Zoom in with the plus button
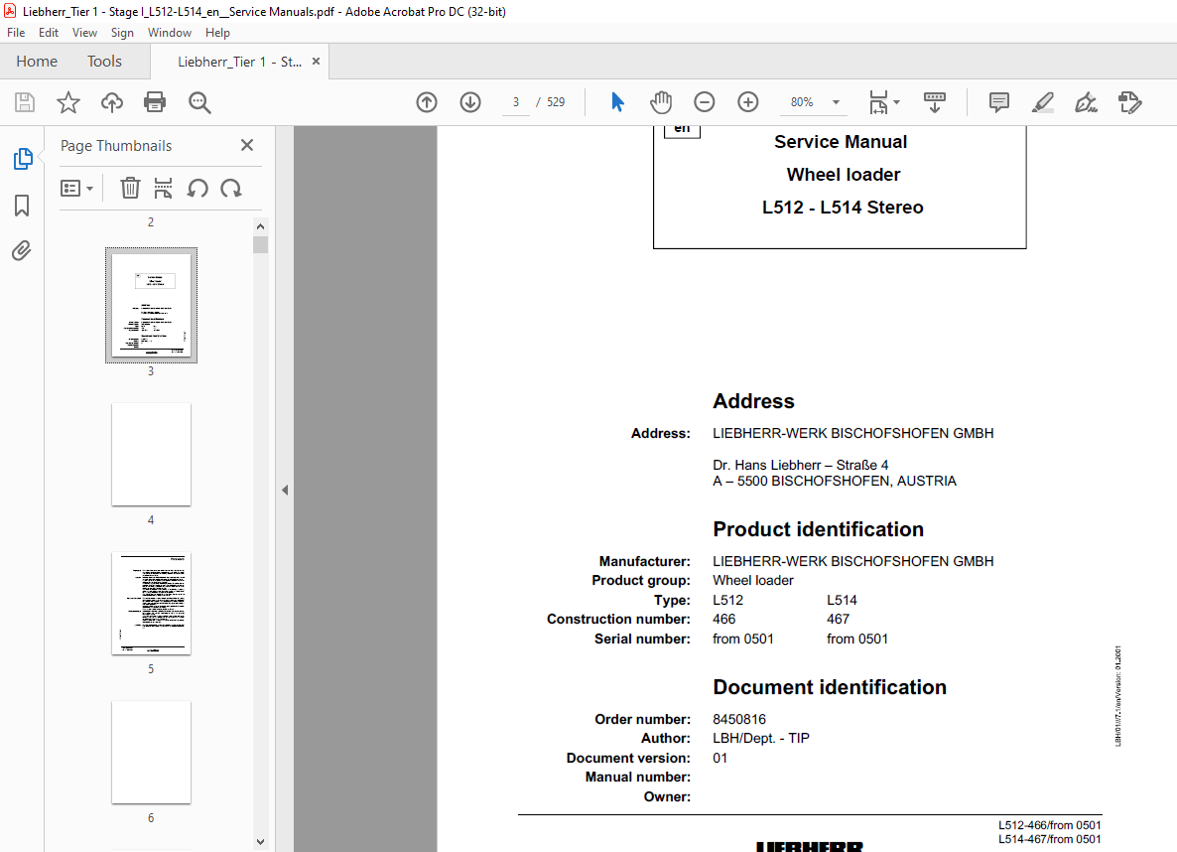Image resolution: width=1177 pixels, height=852 pixels. (747, 102)
